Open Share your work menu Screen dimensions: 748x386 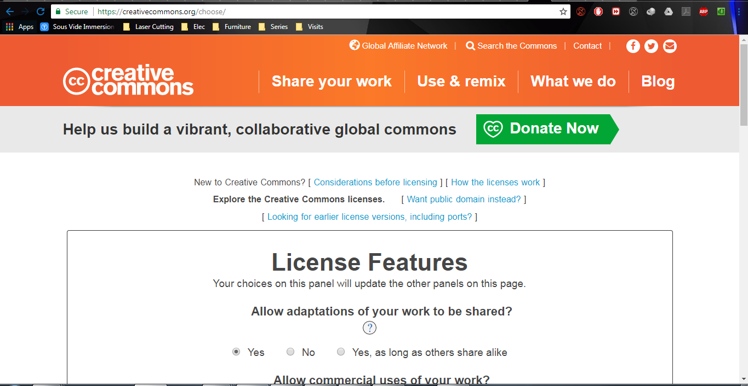(x=332, y=81)
